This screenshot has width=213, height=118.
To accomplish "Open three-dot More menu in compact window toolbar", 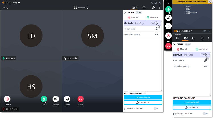I will tap(208, 38).
